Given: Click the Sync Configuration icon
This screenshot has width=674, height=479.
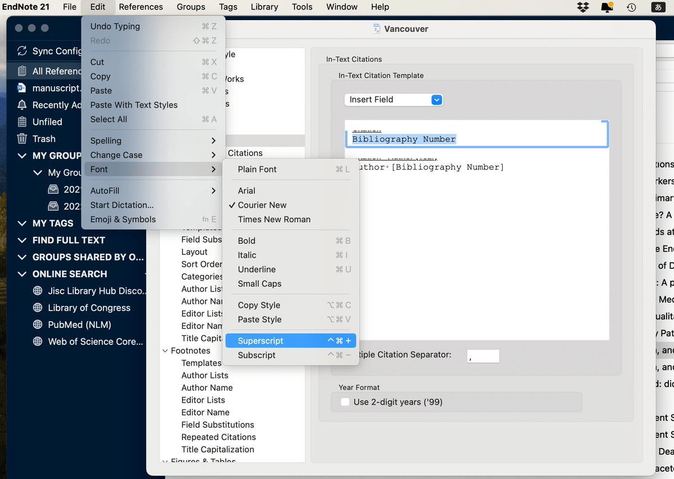Looking at the screenshot, I should tap(22, 51).
